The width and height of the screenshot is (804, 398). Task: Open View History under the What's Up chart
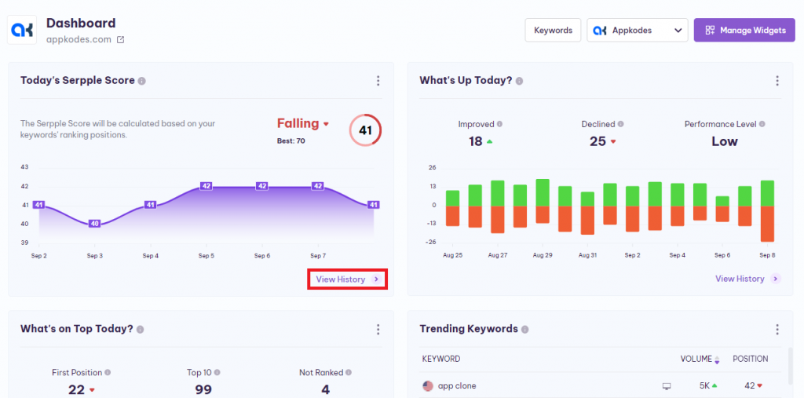coord(747,279)
